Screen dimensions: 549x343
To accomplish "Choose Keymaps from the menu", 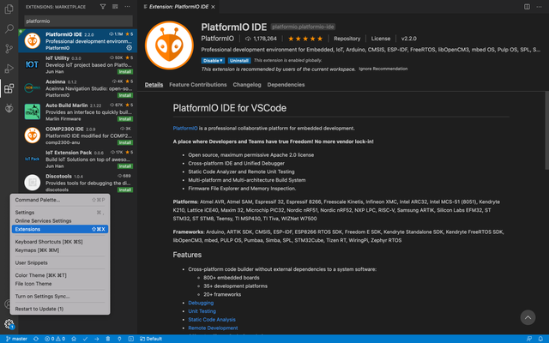I will (60, 250).
